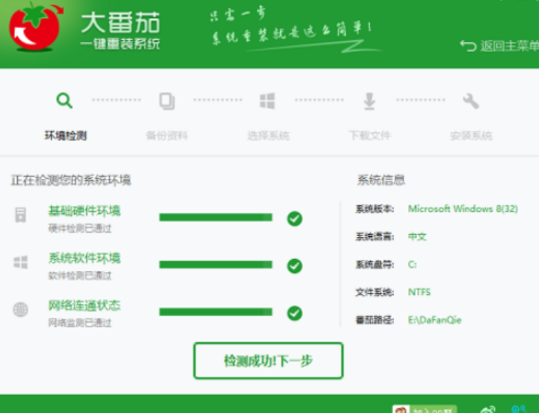The height and width of the screenshot is (413, 539).
Task: Click the green checkmark for 基础硬件环境
Action: [x=295, y=219]
